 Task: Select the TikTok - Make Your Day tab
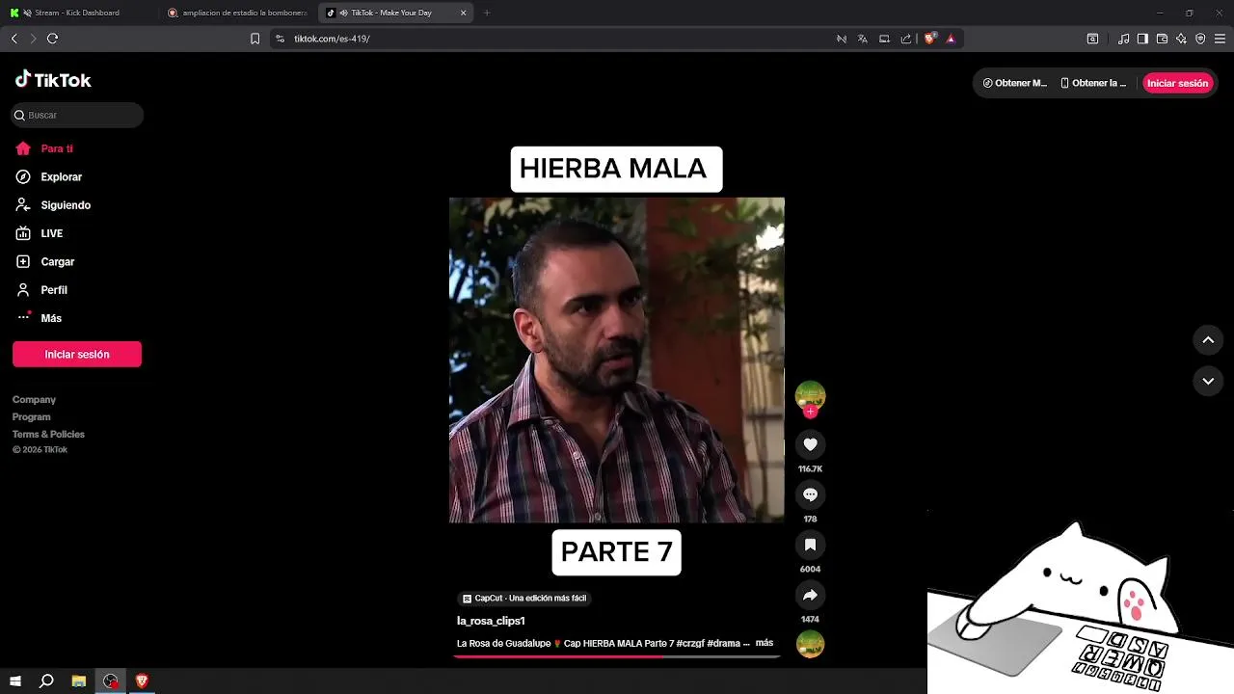coord(395,13)
